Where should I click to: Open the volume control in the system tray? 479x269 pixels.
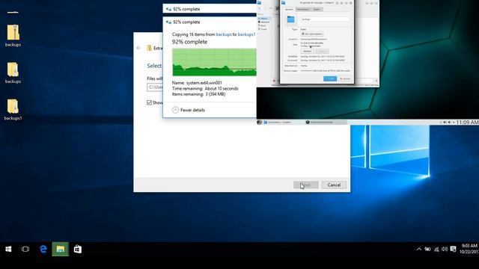tap(445, 249)
